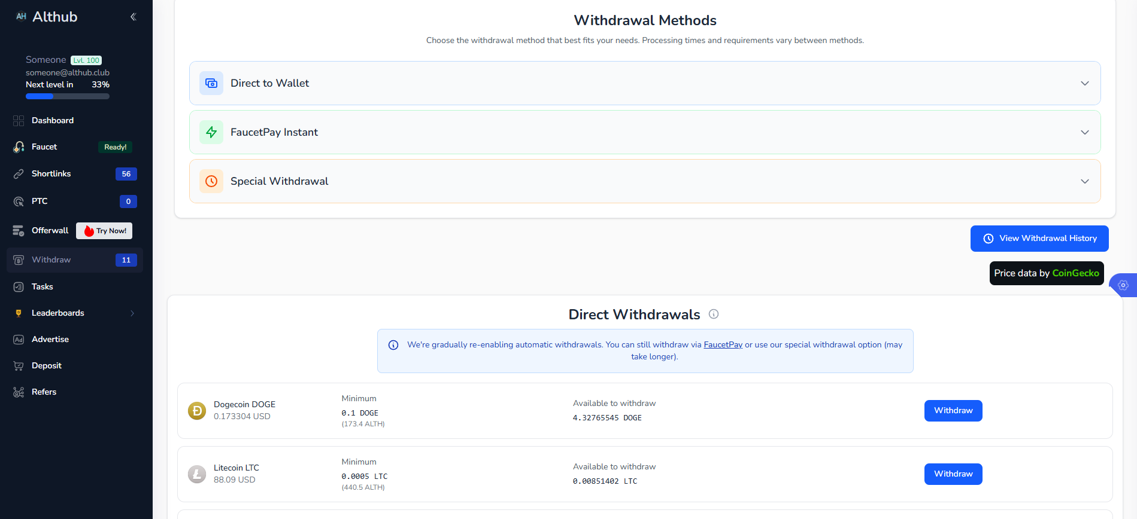
Task: Click the Shortlinks chain icon
Action: (x=19, y=174)
